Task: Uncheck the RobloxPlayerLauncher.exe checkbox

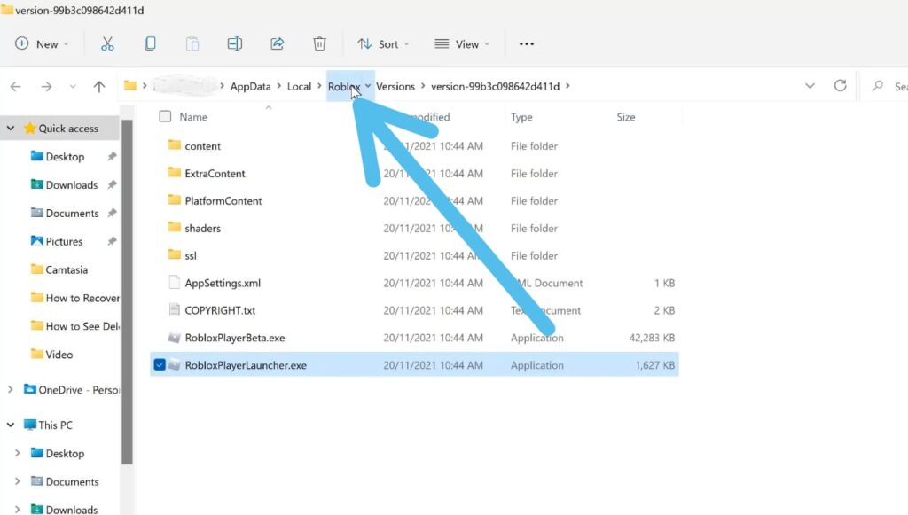Action: point(160,364)
